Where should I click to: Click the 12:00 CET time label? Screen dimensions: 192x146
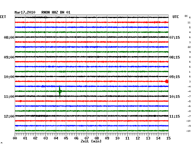click(x=9, y=116)
